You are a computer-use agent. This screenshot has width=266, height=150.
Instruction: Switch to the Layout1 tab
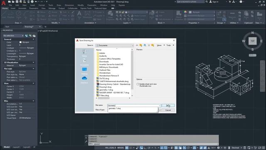point(16,147)
